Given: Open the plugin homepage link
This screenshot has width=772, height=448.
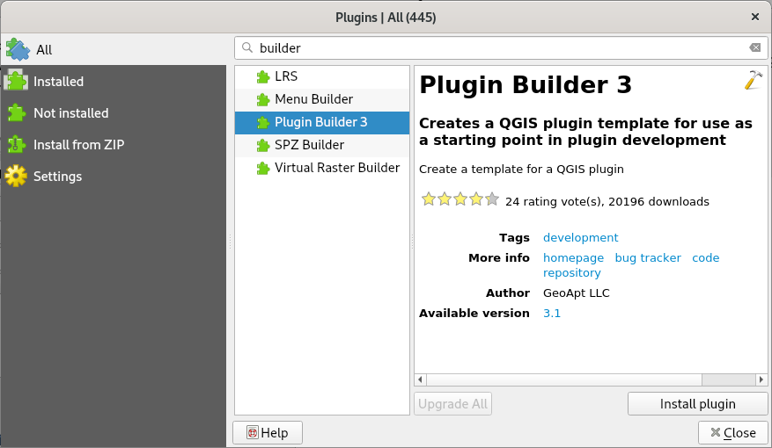Looking at the screenshot, I should 573,258.
